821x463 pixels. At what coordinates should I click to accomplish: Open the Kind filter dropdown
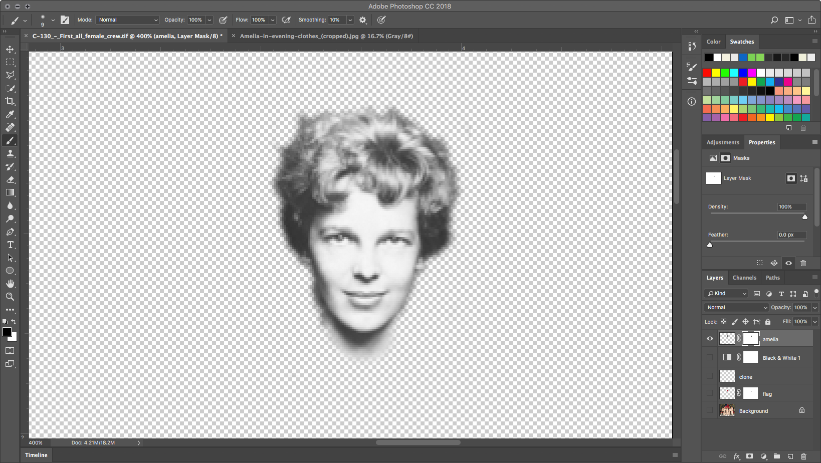[726, 294]
